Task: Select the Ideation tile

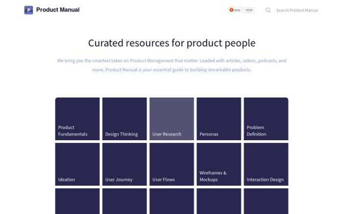Action: click(77, 164)
